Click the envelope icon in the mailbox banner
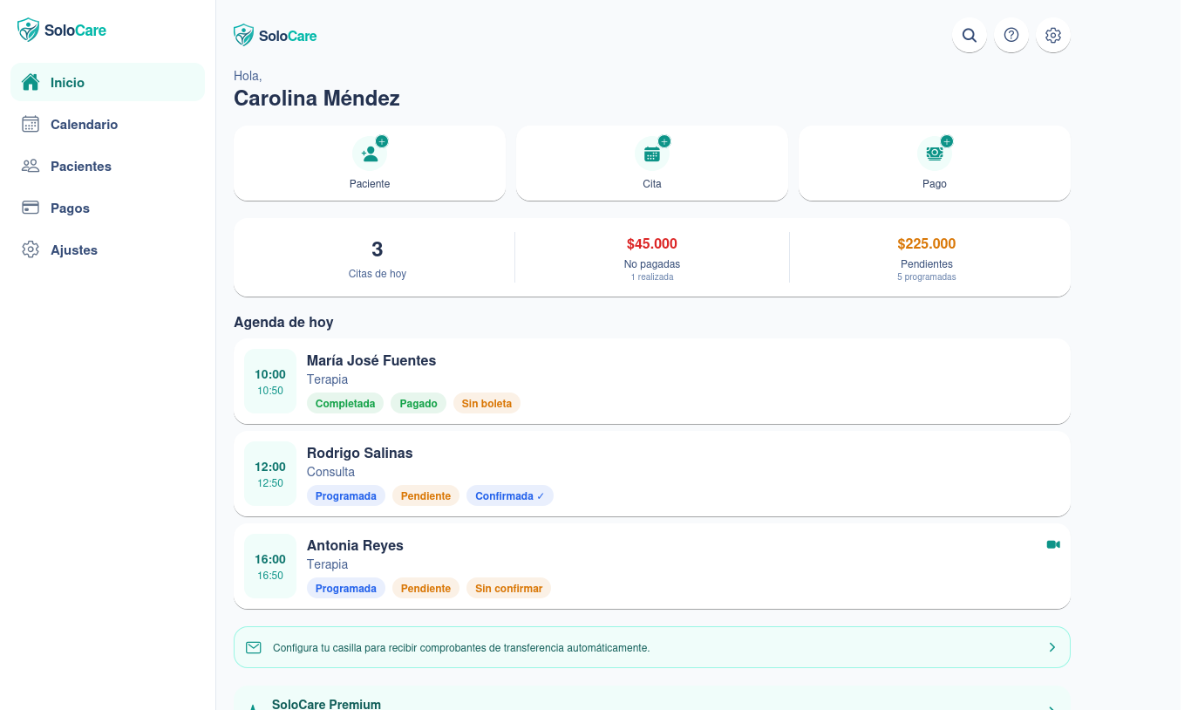The height and width of the screenshot is (710, 1191). pyautogui.click(x=254, y=647)
